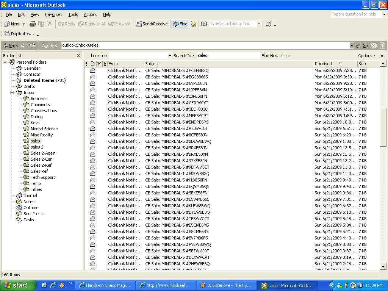Click the Print toolbar icon
This screenshot has width=388, height=291.
[33, 24]
